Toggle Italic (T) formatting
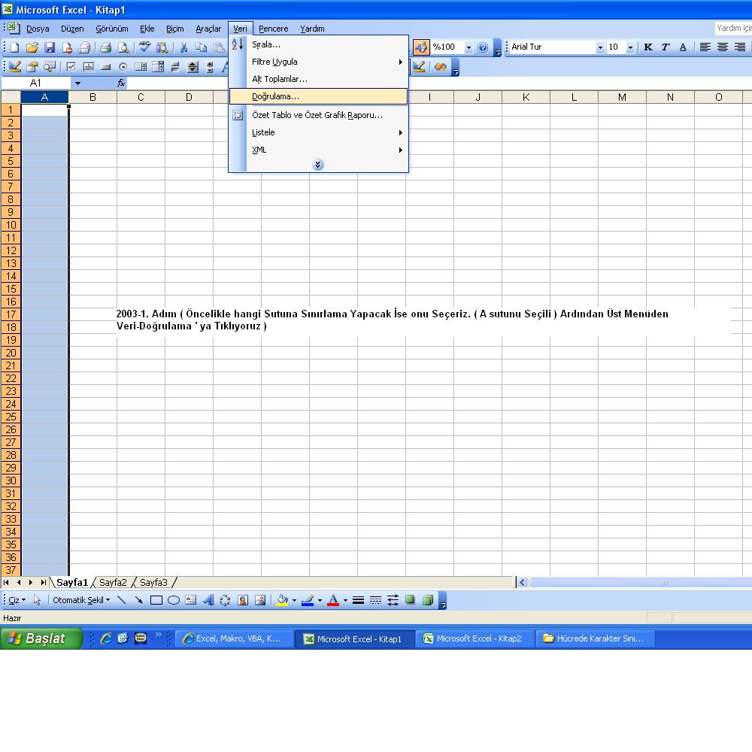 (666, 47)
